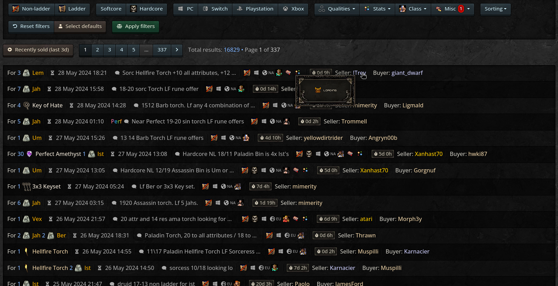558x286 pixels.
Task: Expand the Qualities dropdown
Action: tap(337, 9)
